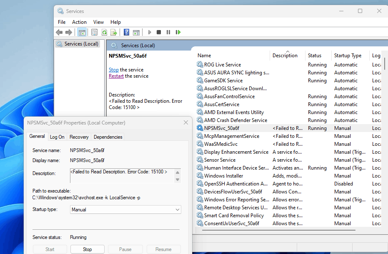Select the ConsentUxUserSvc_50a6f row

[288, 223]
